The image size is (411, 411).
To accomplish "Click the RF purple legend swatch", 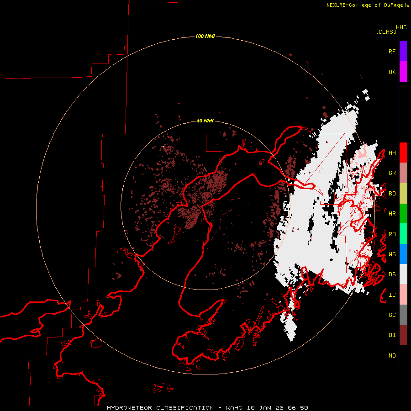I will (403, 51).
